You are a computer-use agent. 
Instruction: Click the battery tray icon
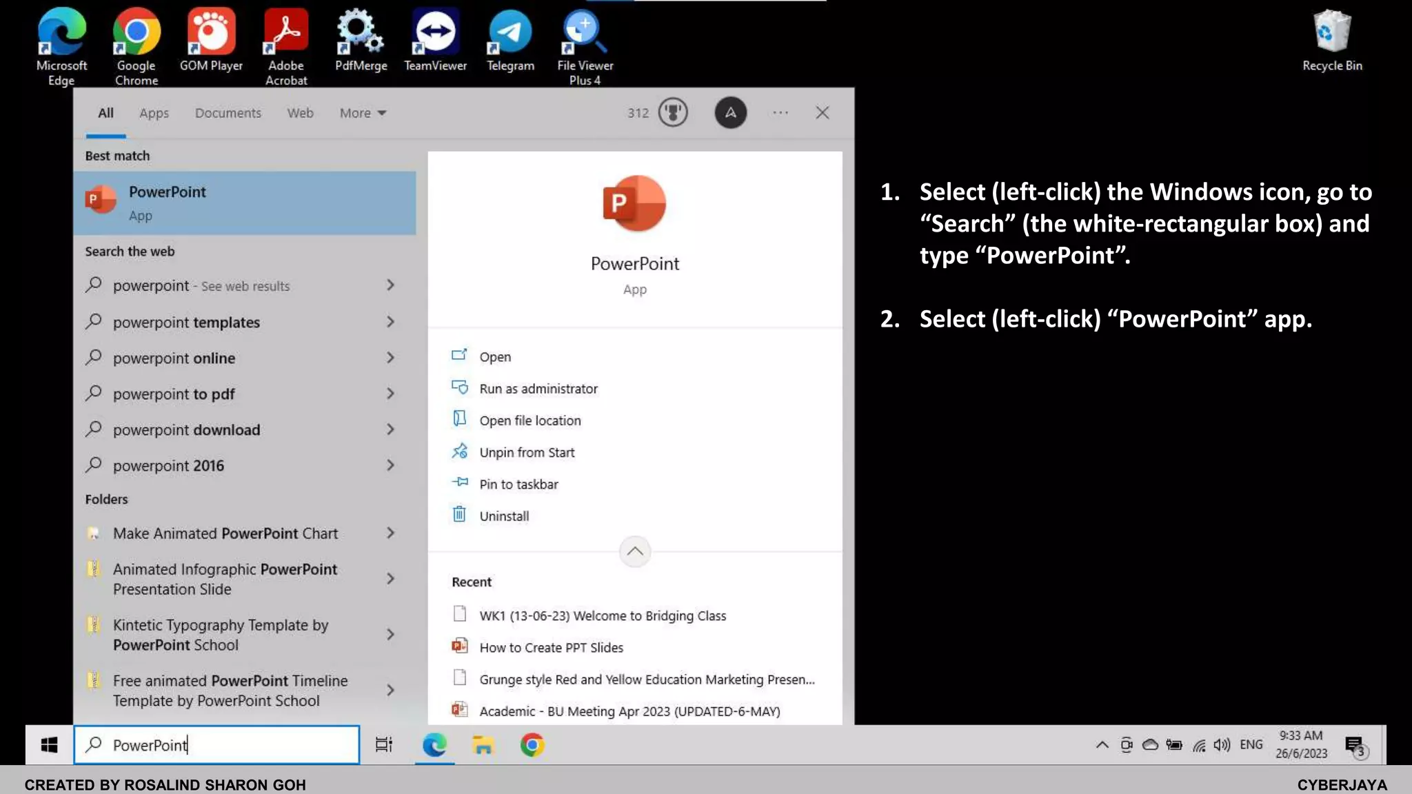(x=1174, y=745)
